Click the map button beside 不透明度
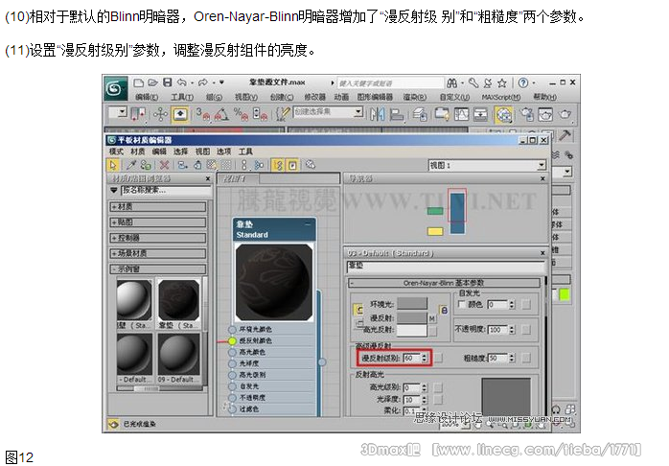669x466 pixels. pyautogui.click(x=526, y=330)
